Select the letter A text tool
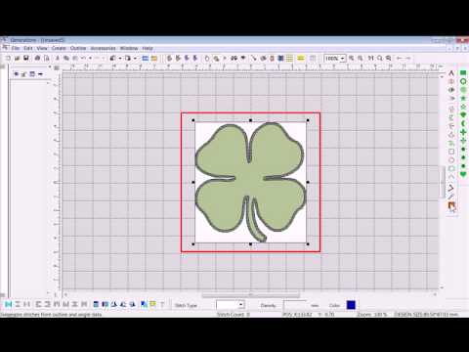The width and height of the screenshot is (469, 352). pyautogui.click(x=451, y=73)
